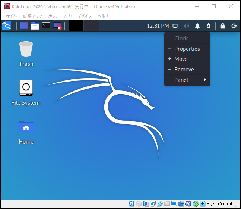Click the black workspace switcher cell
Image resolution: width=241 pixels, height=209 pixels.
click(x=76, y=26)
